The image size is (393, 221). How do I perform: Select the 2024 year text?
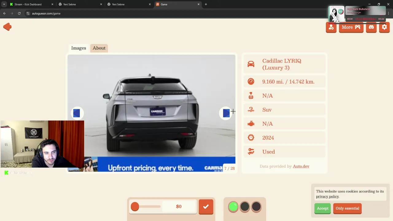pyautogui.click(x=268, y=138)
